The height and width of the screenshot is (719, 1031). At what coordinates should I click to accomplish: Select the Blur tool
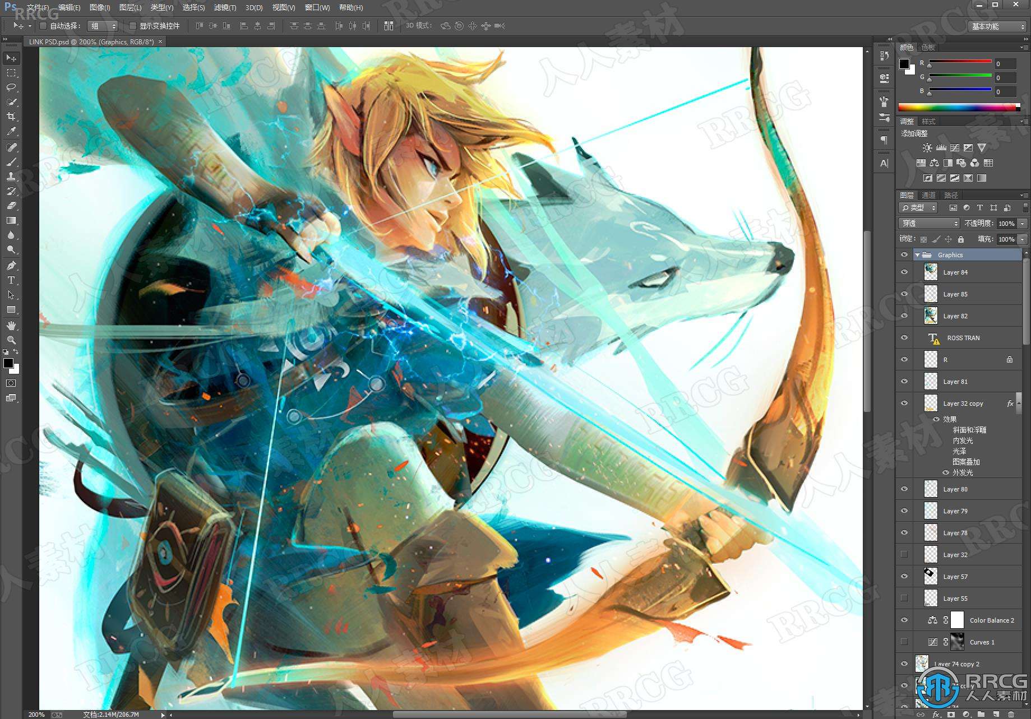click(x=11, y=235)
